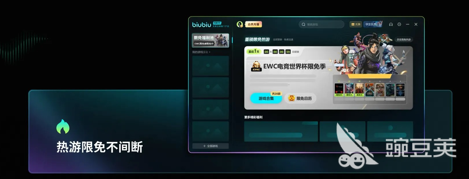Expand the 我的游戏(11) list
The image size is (469, 179).
click(201, 52)
